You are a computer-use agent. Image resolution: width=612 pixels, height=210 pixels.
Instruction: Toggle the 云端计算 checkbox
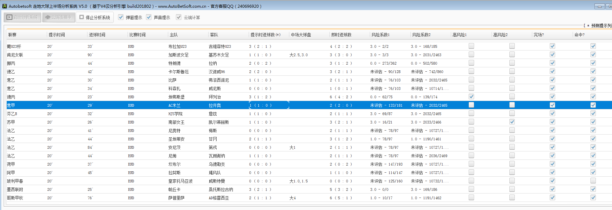[179, 17]
